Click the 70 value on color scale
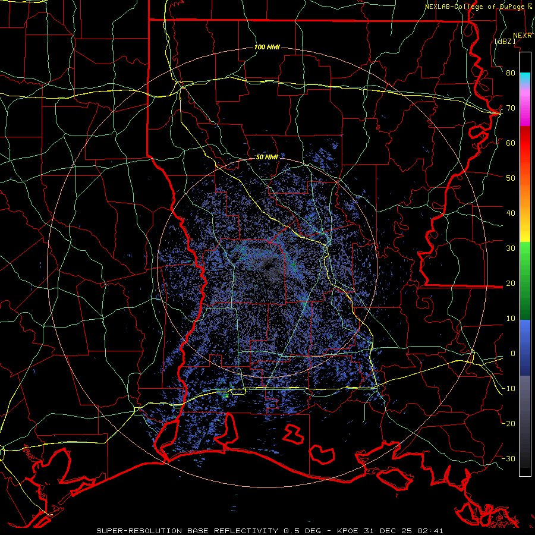Image resolution: width=535 pixels, height=535 pixels. click(x=511, y=108)
